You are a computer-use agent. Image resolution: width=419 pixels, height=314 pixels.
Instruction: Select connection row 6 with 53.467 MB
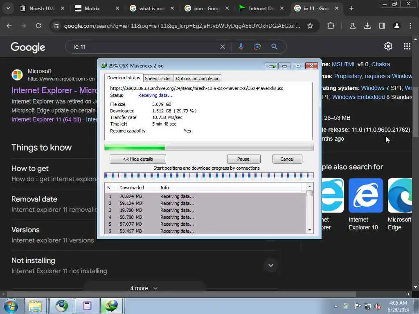(205, 231)
